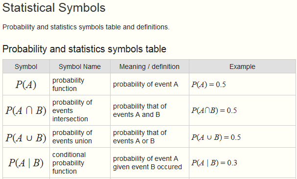
Task: Click 'Probability and statistics symbols table' subheading
Action: pyautogui.click(x=84, y=49)
